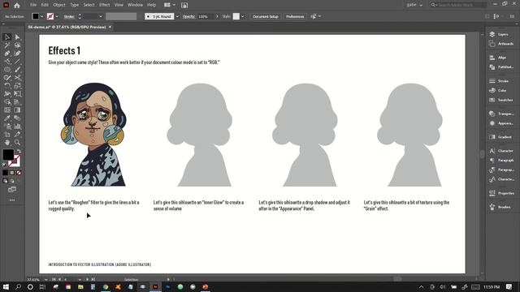Select the document tab at 37.61%

tap(67, 27)
